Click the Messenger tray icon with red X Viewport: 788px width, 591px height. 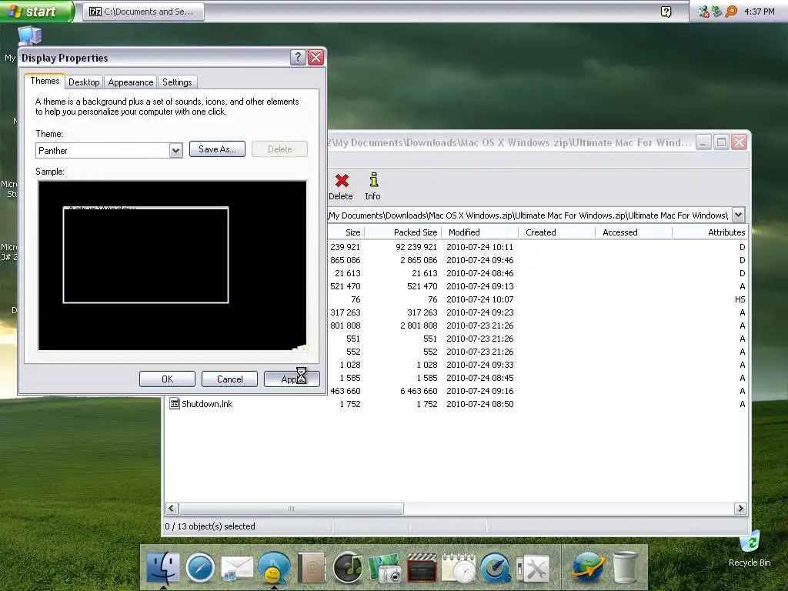(703, 11)
